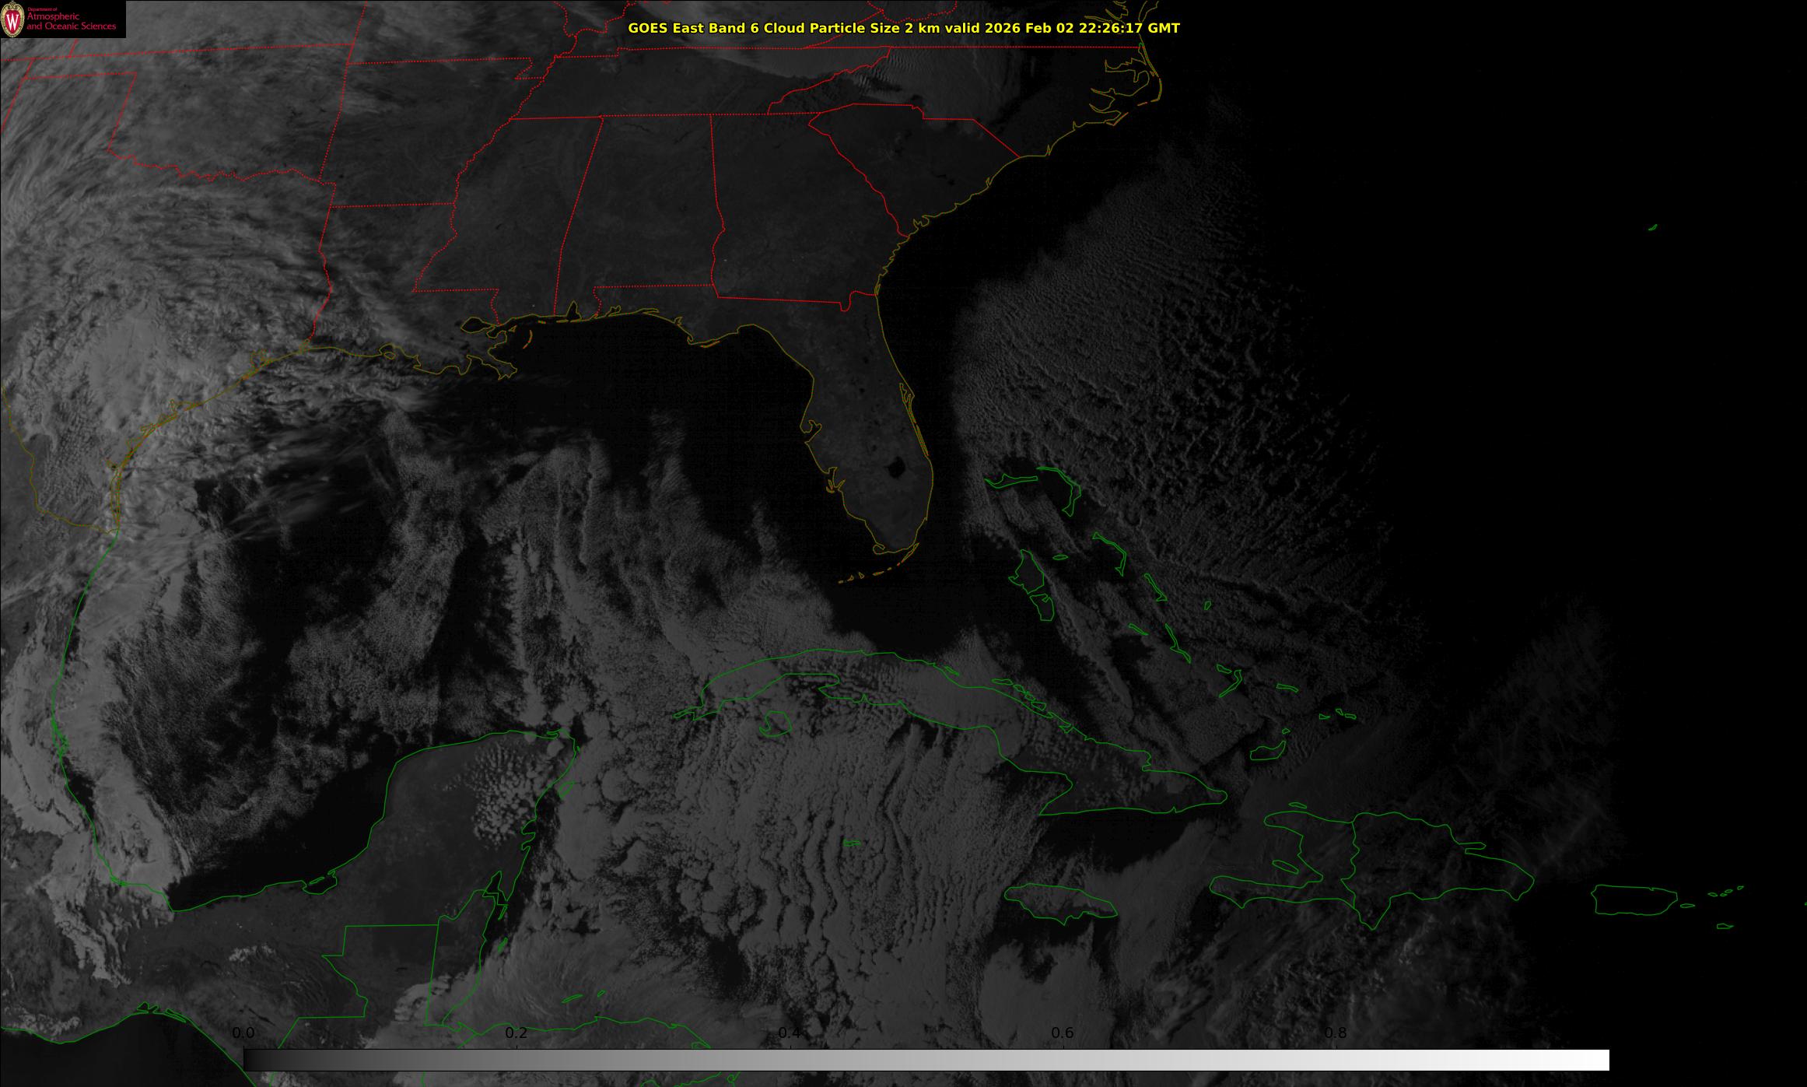Click the 0.0 colorbar label
Viewport: 1807px width, 1087px height.
(x=243, y=1033)
